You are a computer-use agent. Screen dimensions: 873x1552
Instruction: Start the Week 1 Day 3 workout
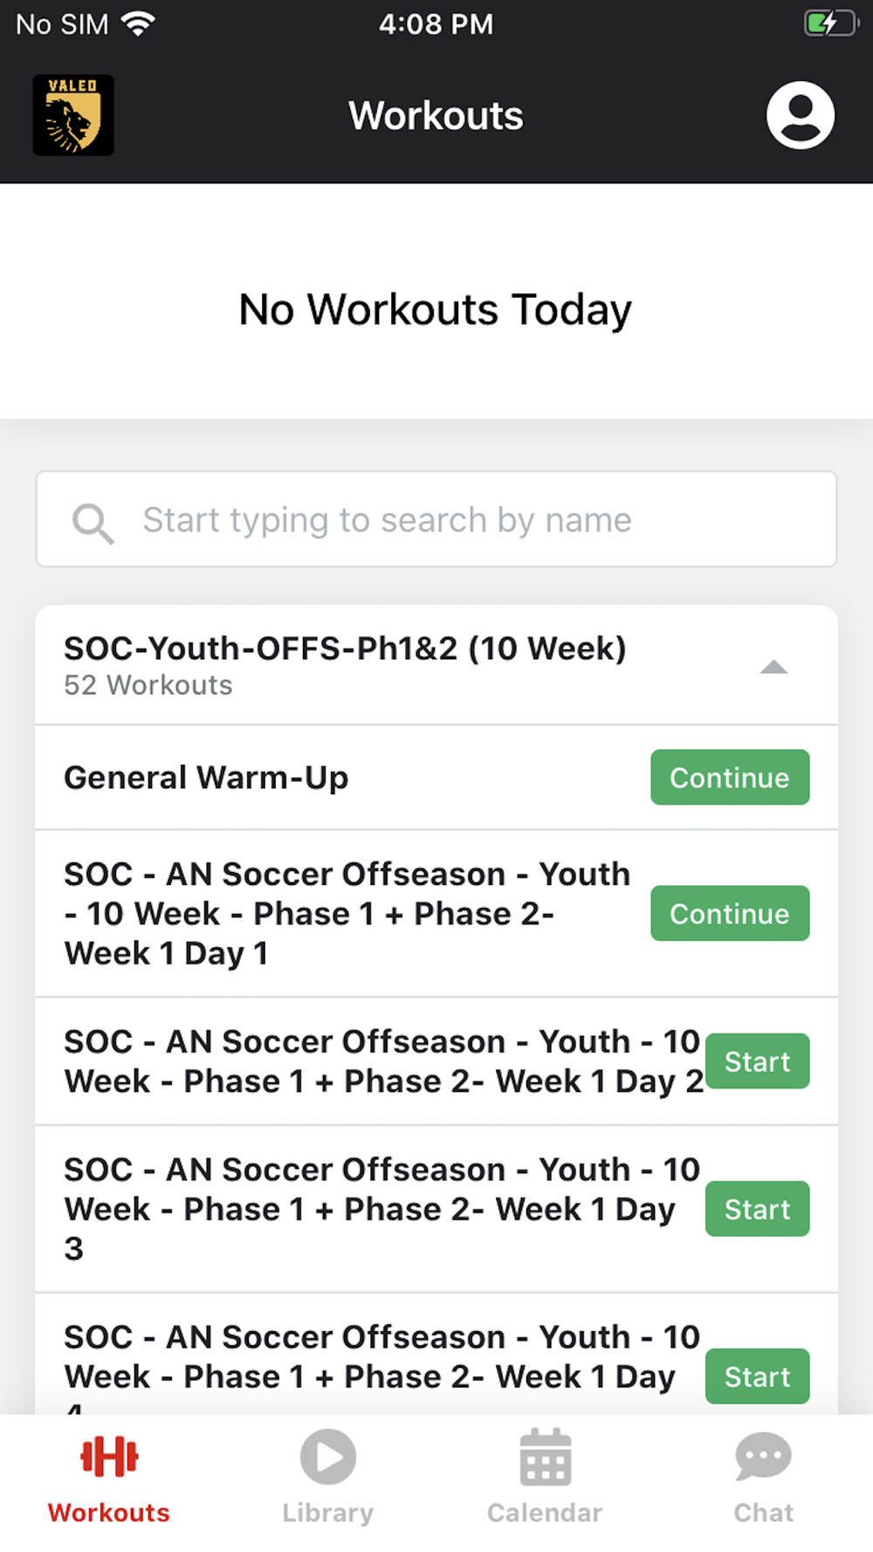click(757, 1209)
